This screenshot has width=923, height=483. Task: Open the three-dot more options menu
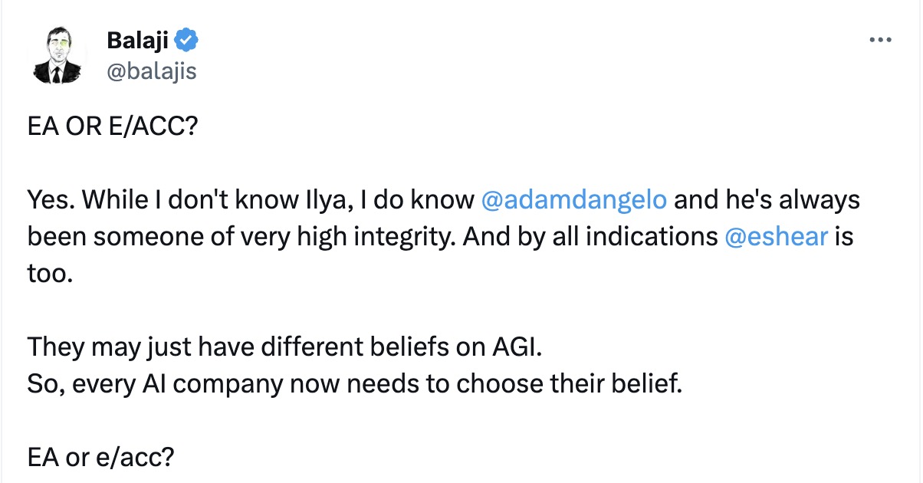pyautogui.click(x=881, y=40)
